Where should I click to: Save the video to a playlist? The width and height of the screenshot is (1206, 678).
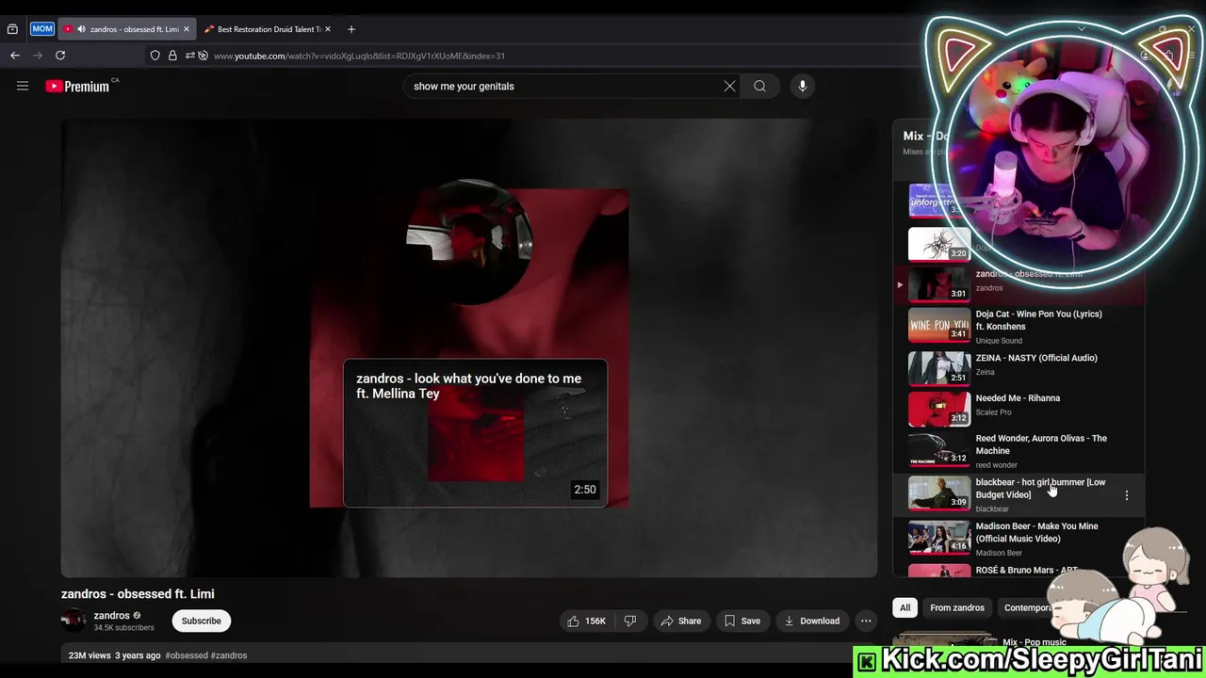point(742,621)
